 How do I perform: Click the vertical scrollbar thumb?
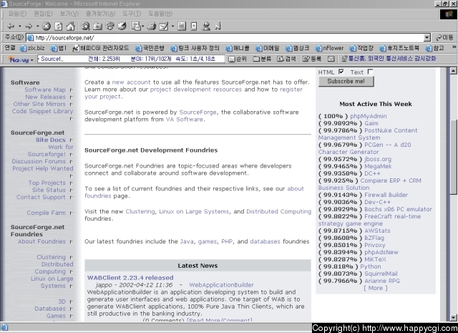coord(453,156)
